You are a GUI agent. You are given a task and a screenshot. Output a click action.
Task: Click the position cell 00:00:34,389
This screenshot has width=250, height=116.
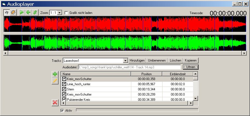tap(147, 99)
